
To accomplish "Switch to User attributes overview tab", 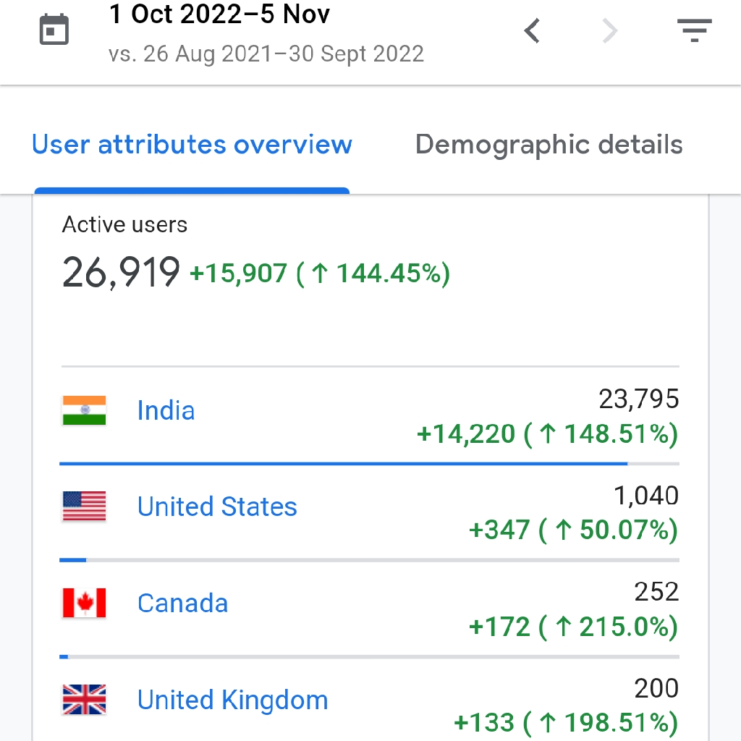I will (192, 145).
